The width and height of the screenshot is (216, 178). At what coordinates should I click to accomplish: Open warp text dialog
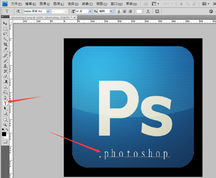point(148,11)
